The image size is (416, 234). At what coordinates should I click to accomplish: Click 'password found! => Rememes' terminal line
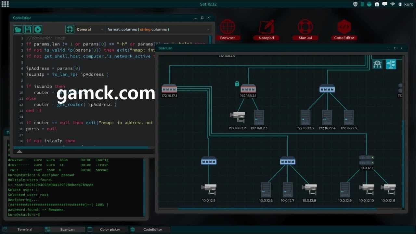click(36, 210)
